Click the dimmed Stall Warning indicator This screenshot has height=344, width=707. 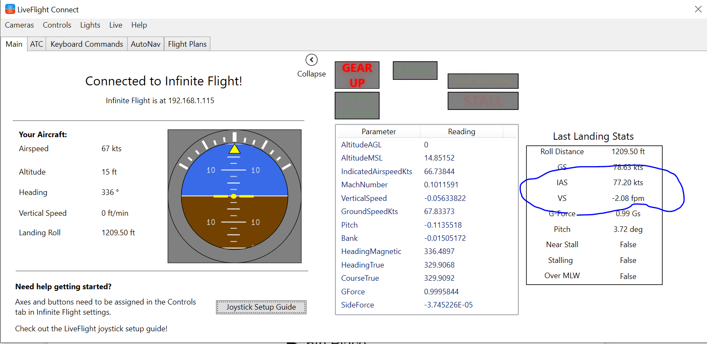[483, 81]
